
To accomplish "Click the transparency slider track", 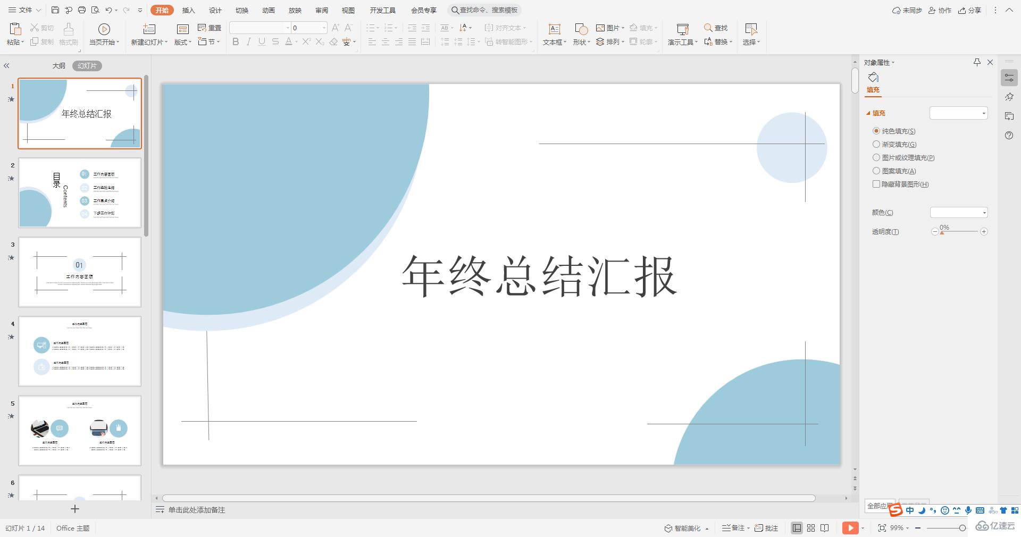I will point(959,231).
